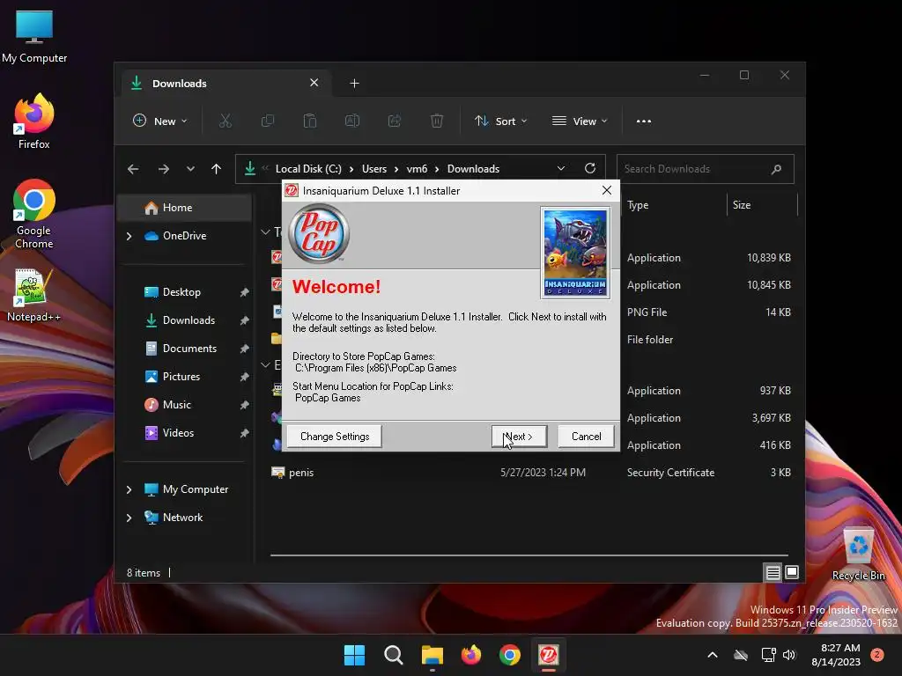The height and width of the screenshot is (676, 902).
Task: Expand the address bar history dropdown
Action: tap(561, 169)
